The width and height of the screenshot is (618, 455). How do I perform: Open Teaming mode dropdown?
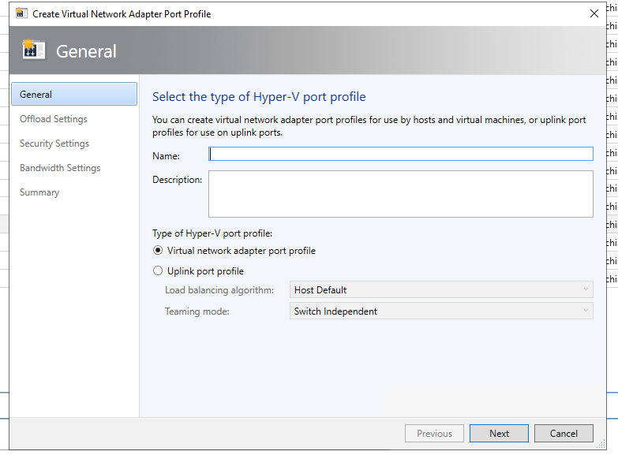[441, 311]
